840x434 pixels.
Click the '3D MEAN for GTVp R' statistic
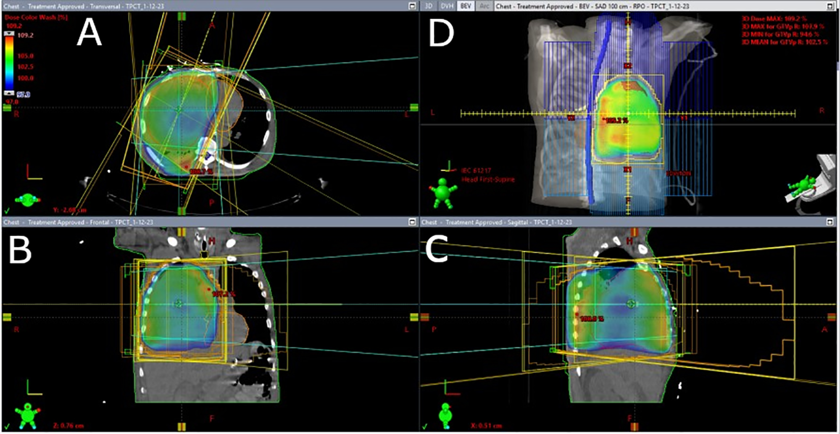(x=784, y=42)
